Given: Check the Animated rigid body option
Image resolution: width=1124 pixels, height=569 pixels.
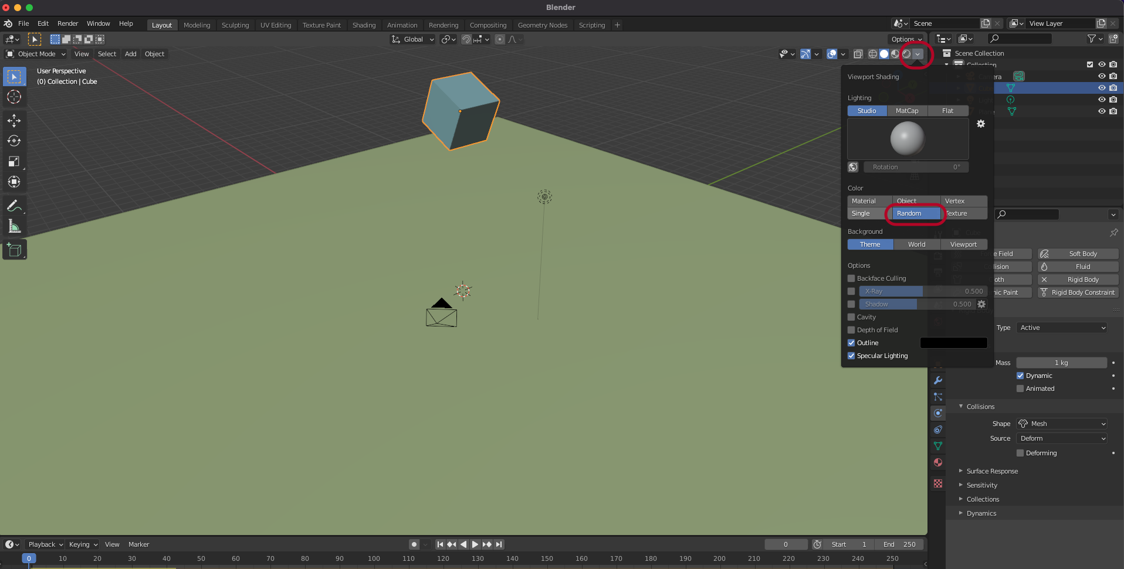Looking at the screenshot, I should (1020, 389).
